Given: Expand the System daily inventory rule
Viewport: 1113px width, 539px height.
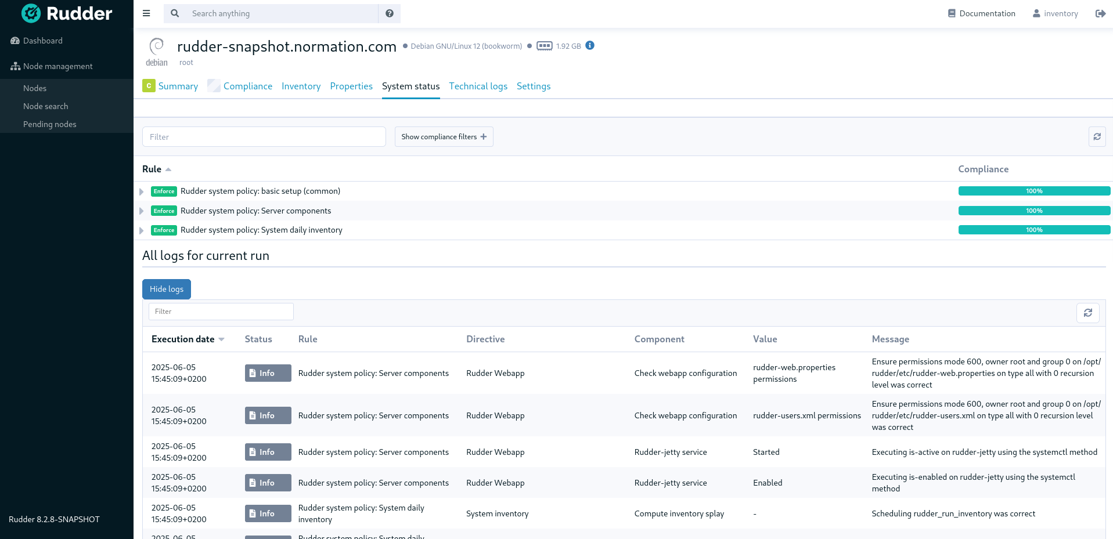Looking at the screenshot, I should [x=141, y=230].
